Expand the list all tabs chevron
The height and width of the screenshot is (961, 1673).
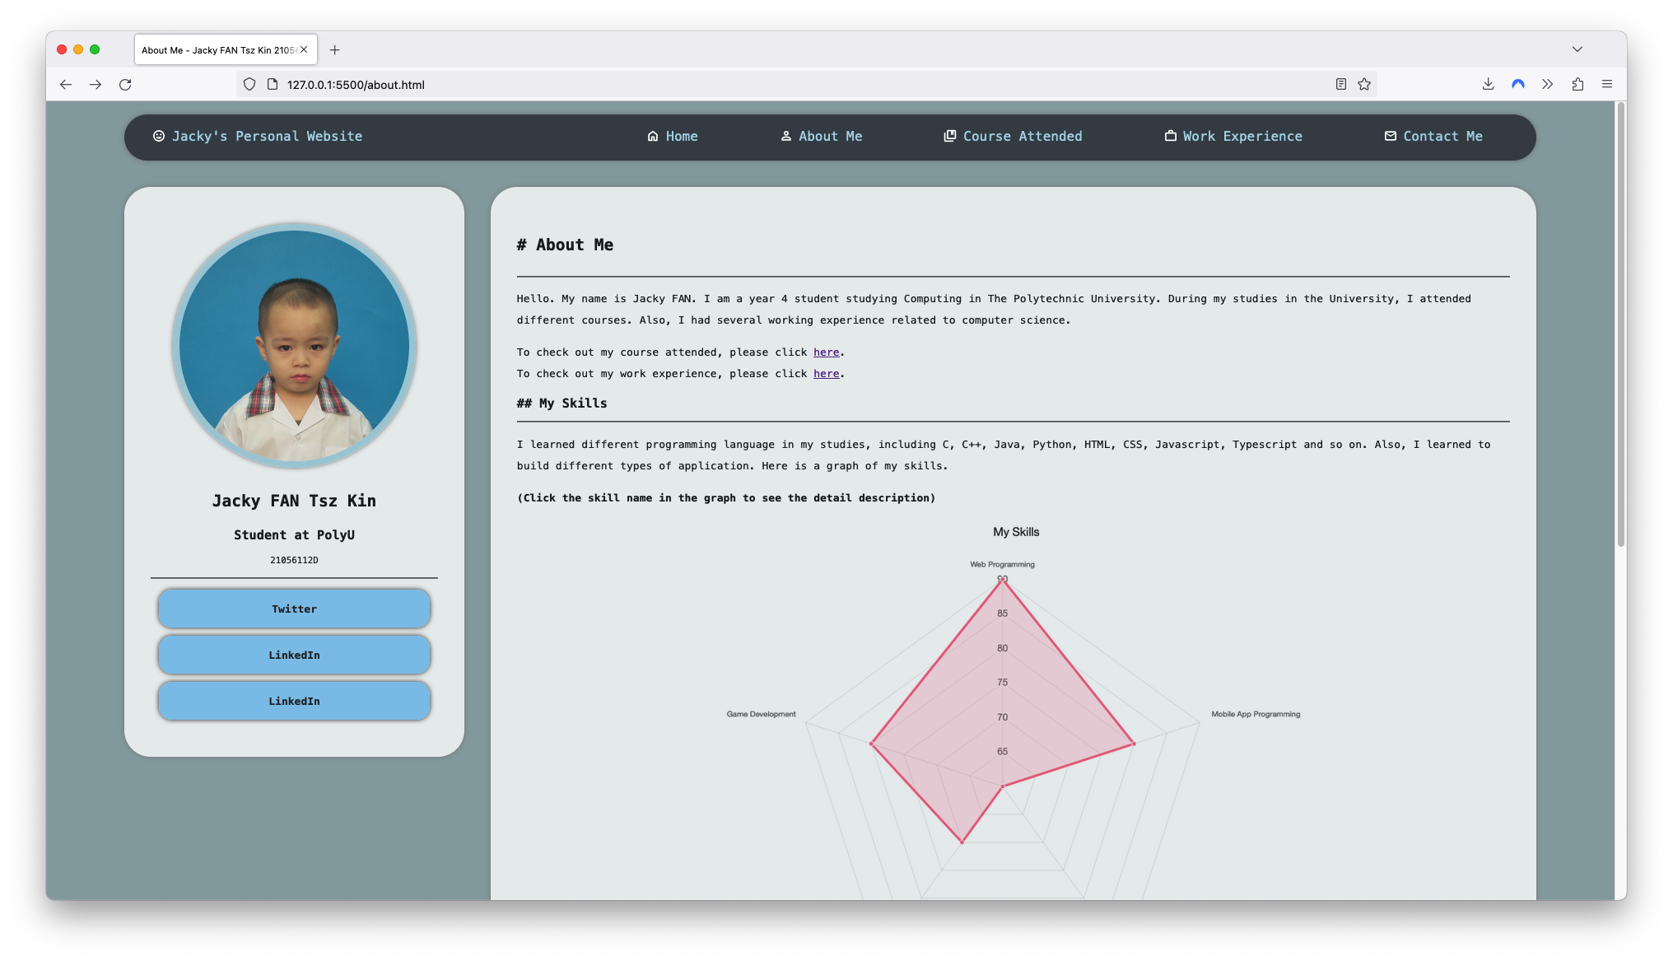(1577, 49)
